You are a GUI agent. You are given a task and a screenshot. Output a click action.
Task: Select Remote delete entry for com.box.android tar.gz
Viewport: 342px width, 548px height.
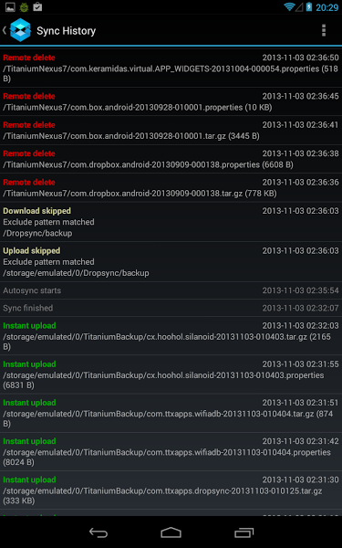click(x=171, y=131)
